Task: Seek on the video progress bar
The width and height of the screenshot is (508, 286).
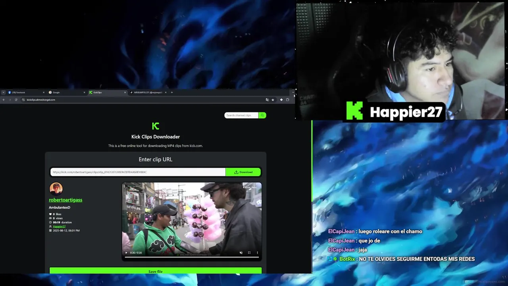Action: 192,257
